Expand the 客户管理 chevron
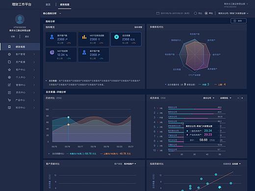This screenshot has height=191, width=255. (34, 54)
